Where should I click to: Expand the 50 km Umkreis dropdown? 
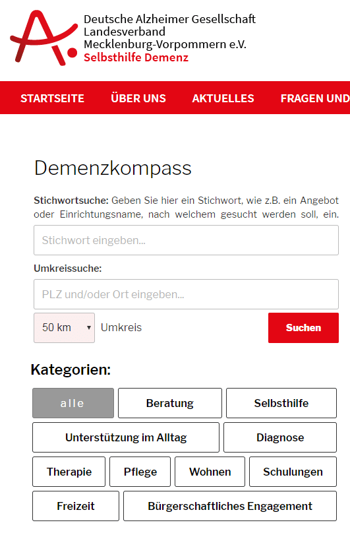(64, 328)
